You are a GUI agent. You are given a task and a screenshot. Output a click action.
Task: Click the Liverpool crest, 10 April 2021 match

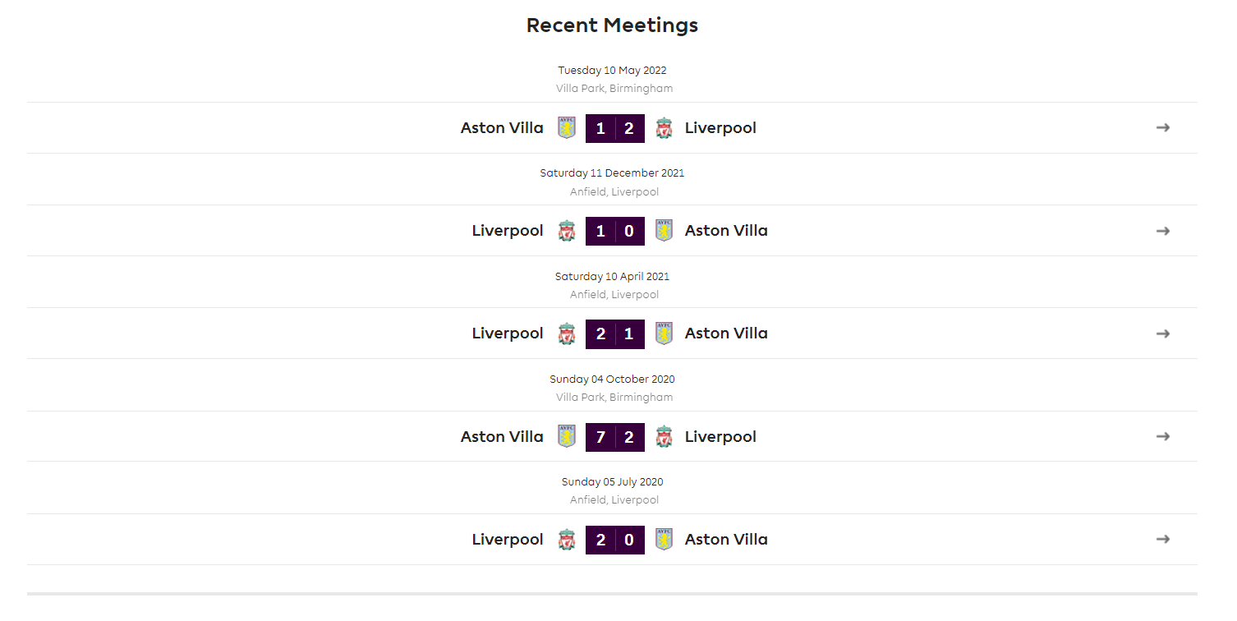pos(567,333)
